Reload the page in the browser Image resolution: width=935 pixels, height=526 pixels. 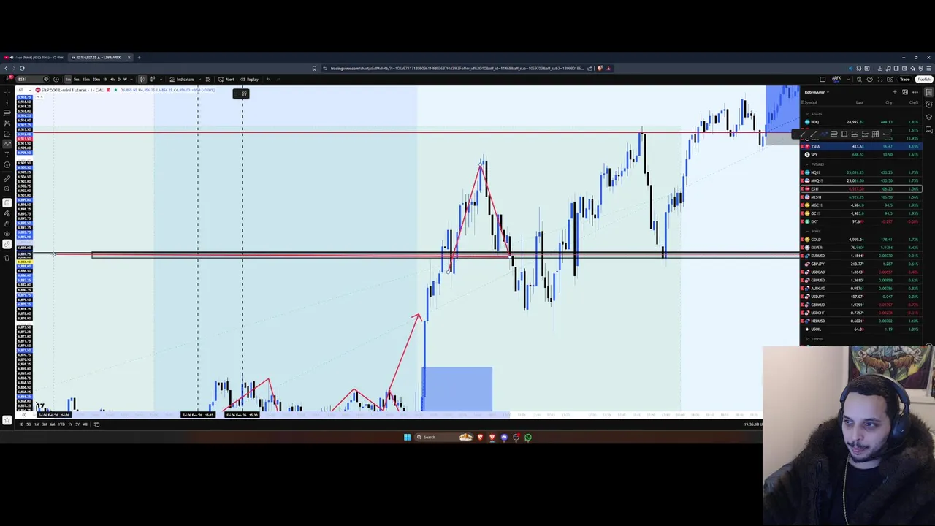[x=22, y=68]
